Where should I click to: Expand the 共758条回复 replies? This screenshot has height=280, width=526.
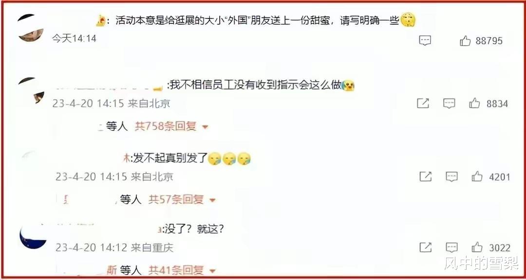coord(172,126)
